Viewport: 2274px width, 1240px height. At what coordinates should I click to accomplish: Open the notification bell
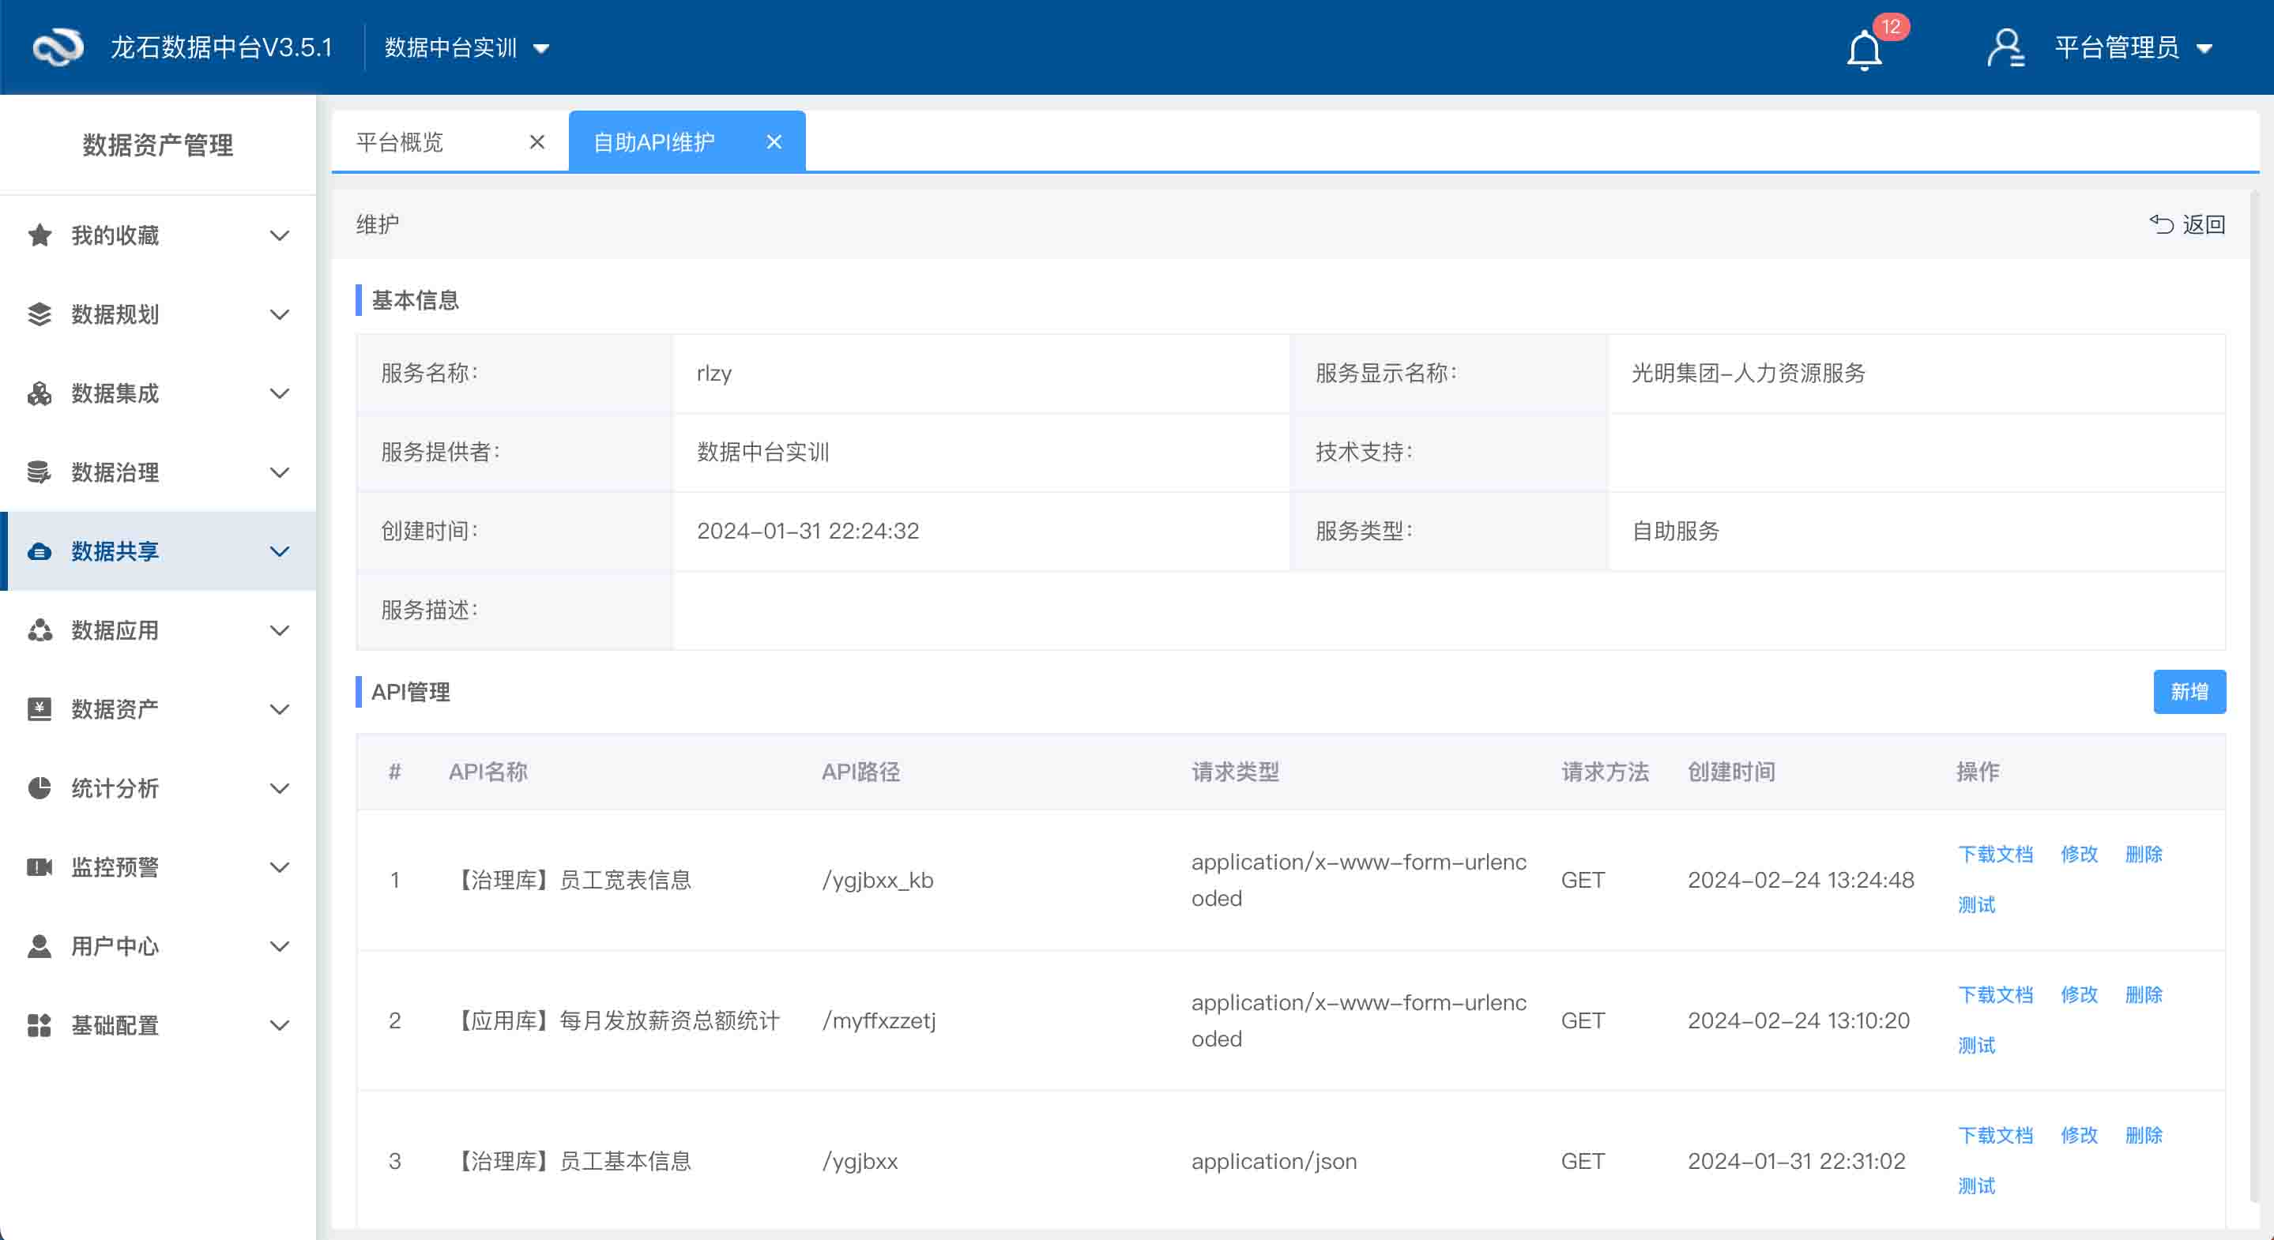click(1865, 50)
